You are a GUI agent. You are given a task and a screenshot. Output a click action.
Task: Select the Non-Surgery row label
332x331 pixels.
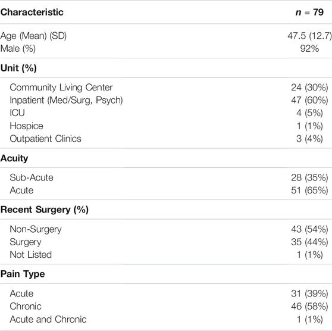click(36, 229)
